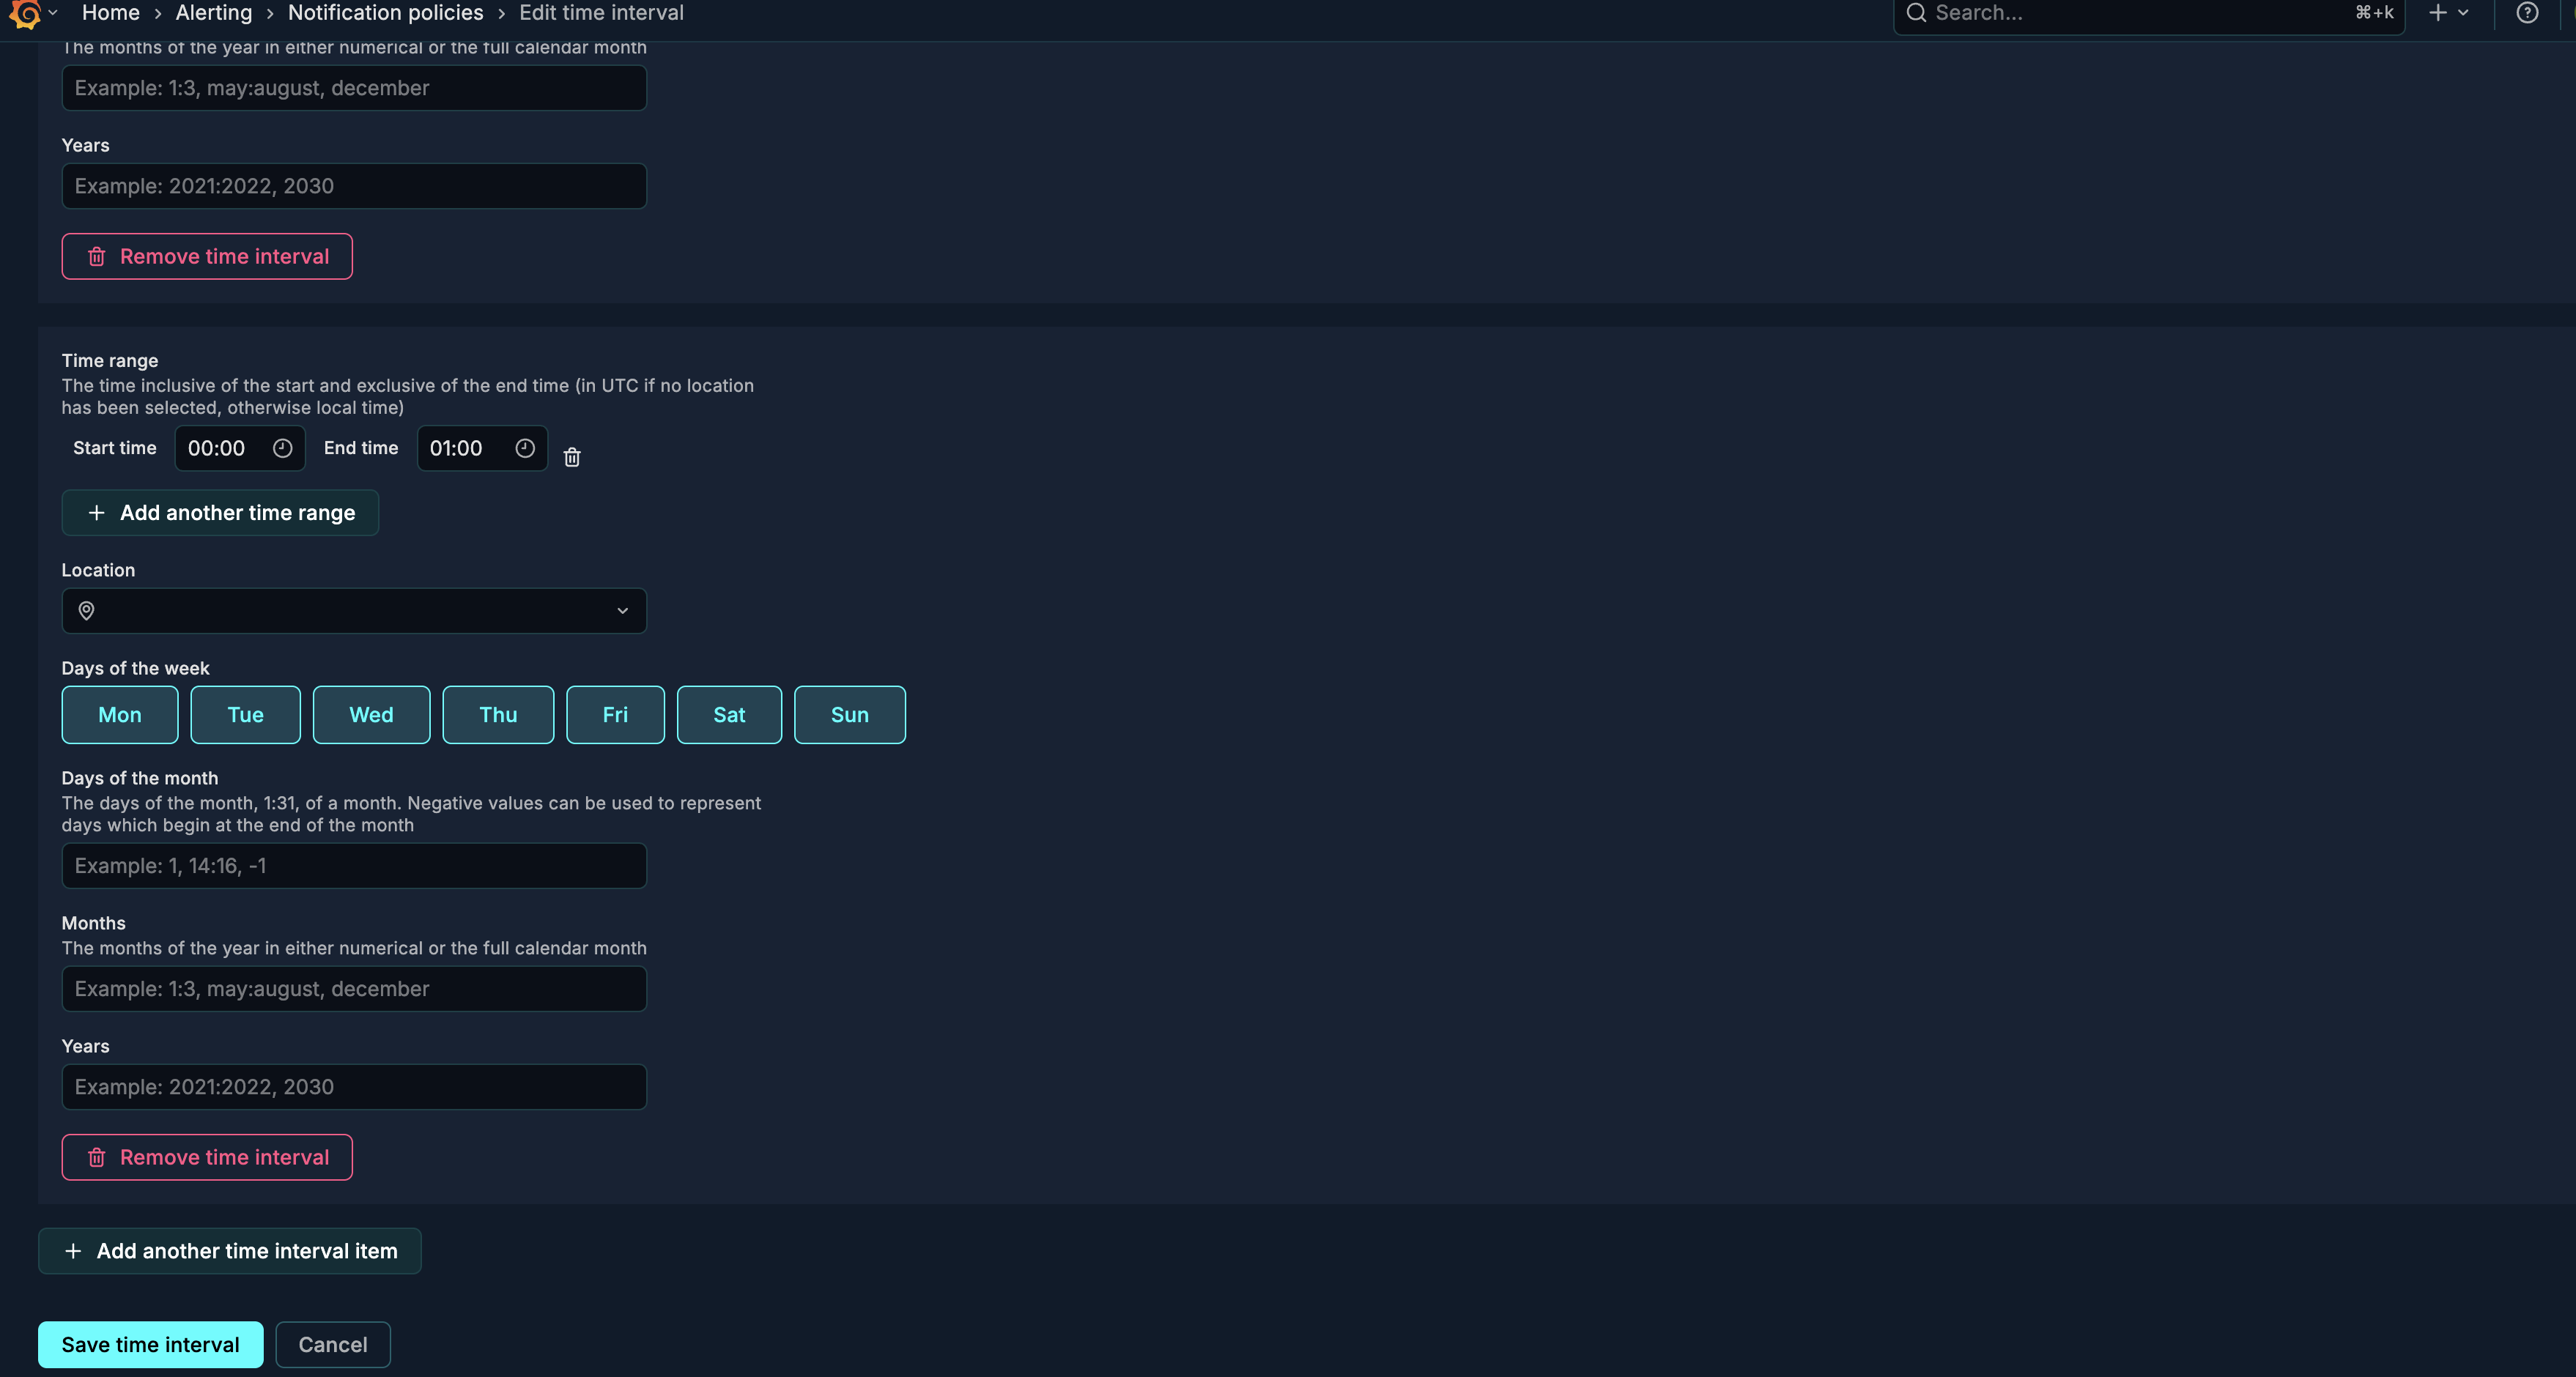Toggle the Fri day button

615,715
